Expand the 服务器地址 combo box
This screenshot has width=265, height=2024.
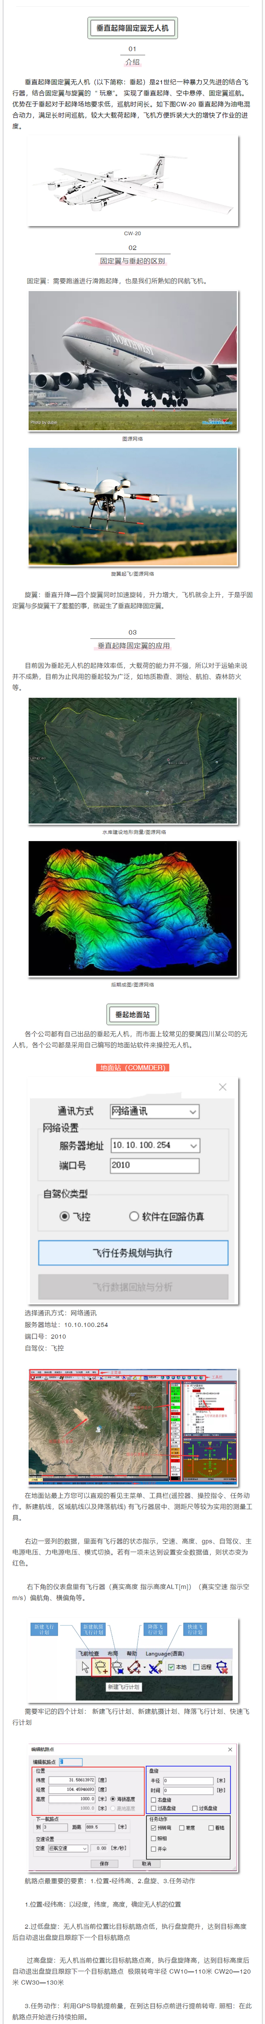pos(154,1145)
